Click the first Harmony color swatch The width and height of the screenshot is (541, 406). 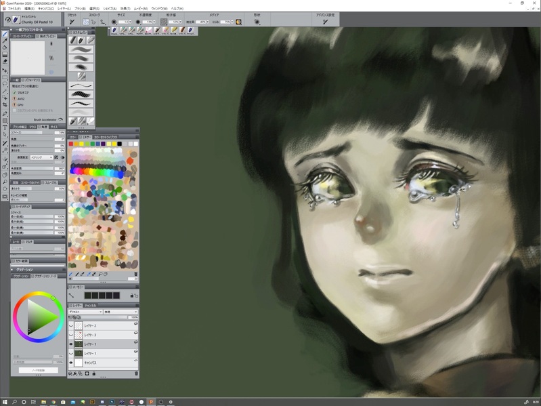(87, 296)
